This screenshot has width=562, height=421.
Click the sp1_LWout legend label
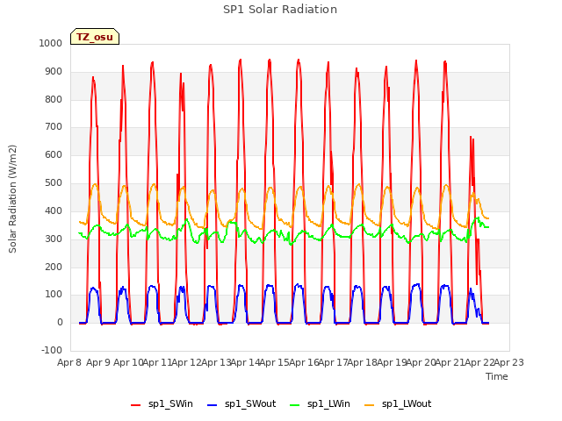407,403
